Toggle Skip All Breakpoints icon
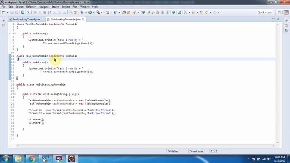The width and height of the screenshot is (290, 163). pyautogui.click(x=29, y=12)
